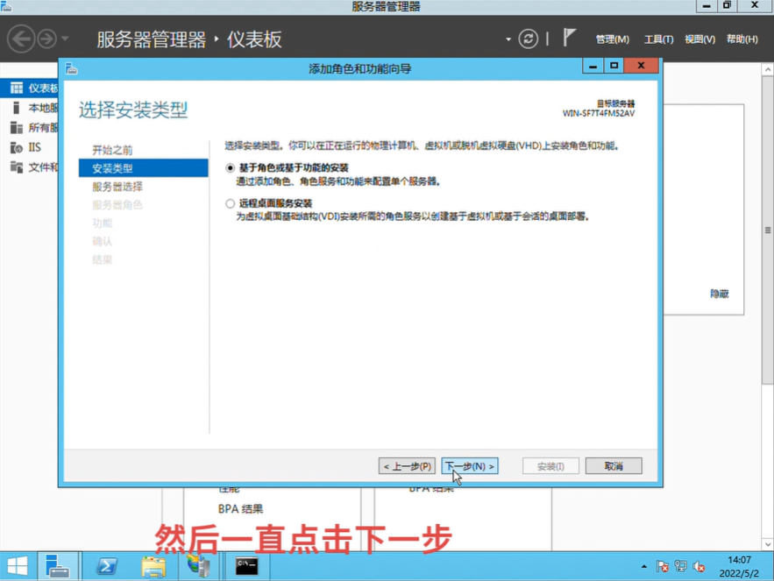This screenshot has height=581, width=774.
Task: Click the Action Center flag tray icon
Action: click(663, 567)
